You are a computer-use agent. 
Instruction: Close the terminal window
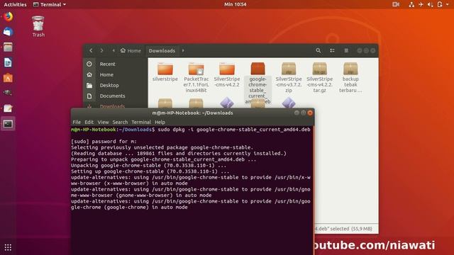pos(310,113)
